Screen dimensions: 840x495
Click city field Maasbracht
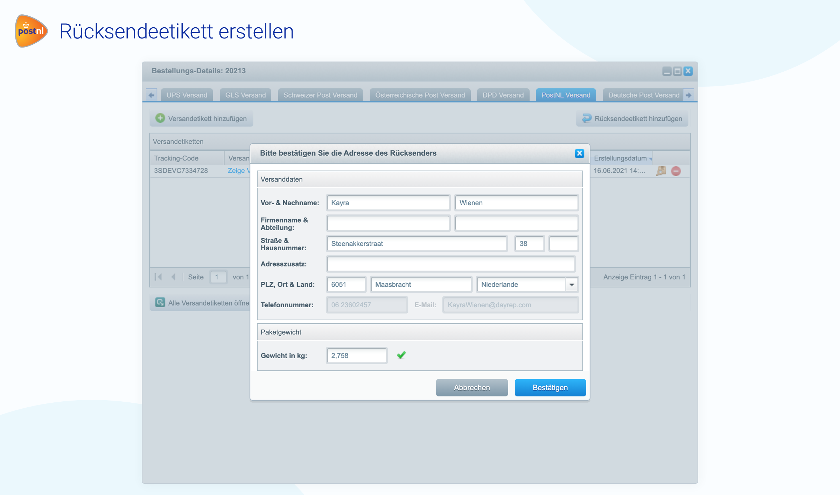pyautogui.click(x=421, y=285)
